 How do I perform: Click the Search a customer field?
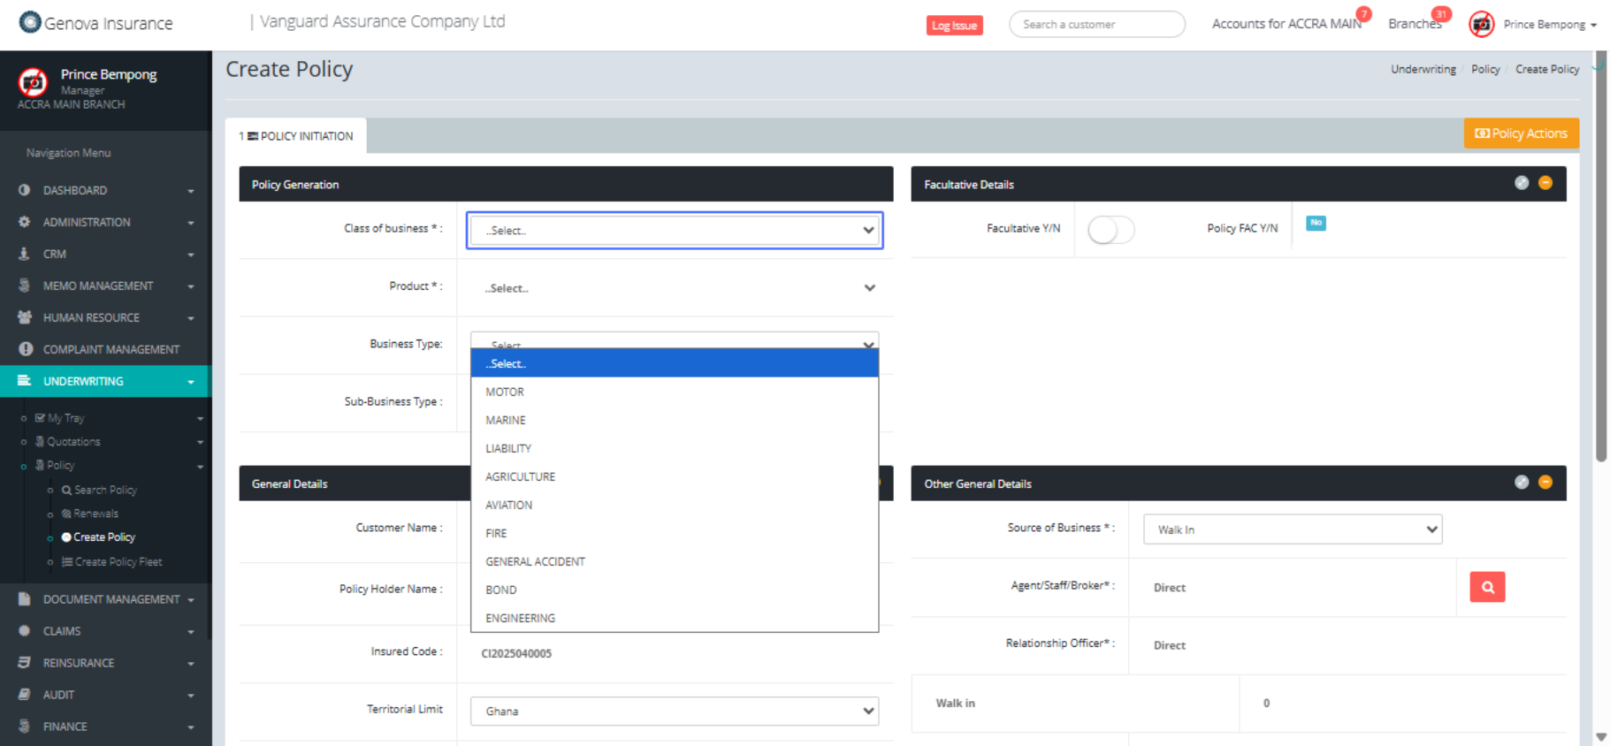pyautogui.click(x=1096, y=25)
